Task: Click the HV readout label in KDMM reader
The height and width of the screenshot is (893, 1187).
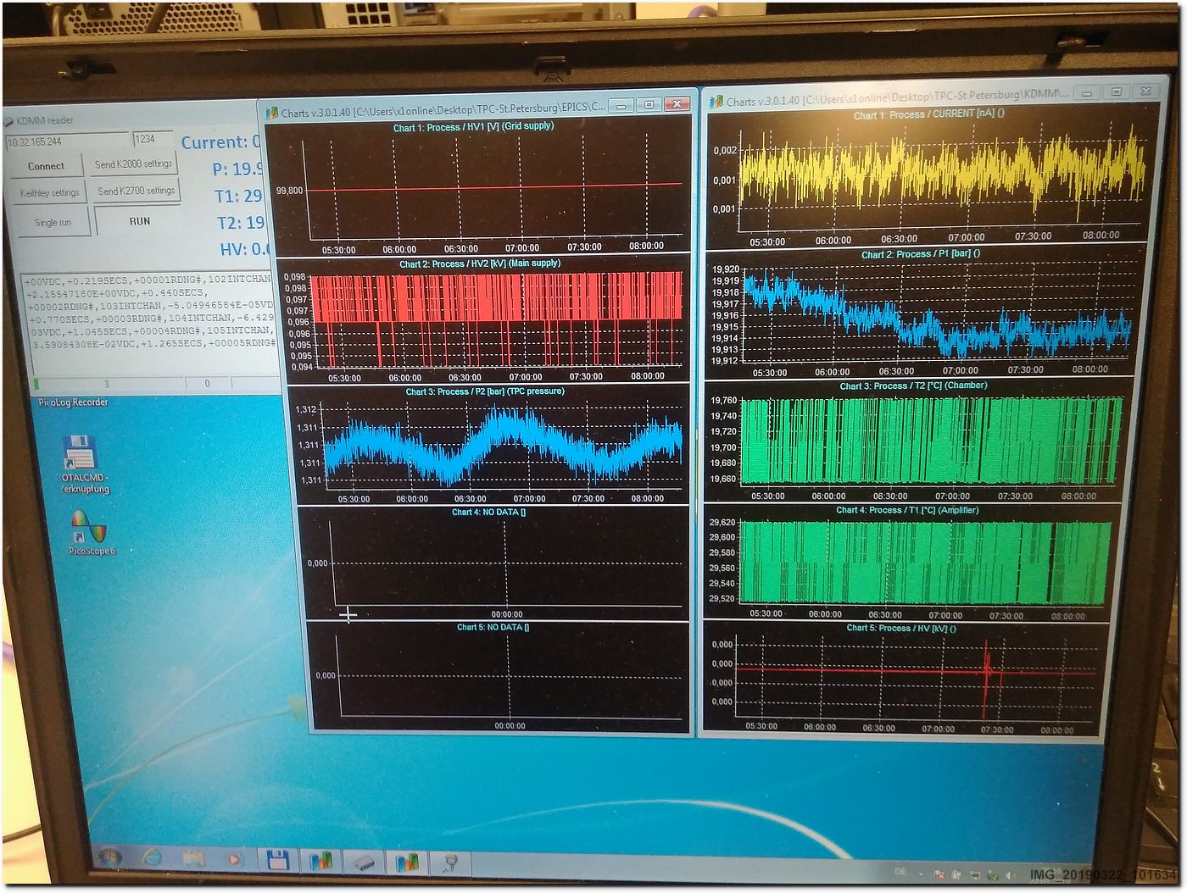Action: 244,249
